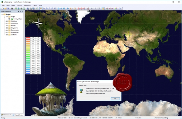Toggle visibility eye for Matrices
The image size is (182, 119).
pos(7,21)
